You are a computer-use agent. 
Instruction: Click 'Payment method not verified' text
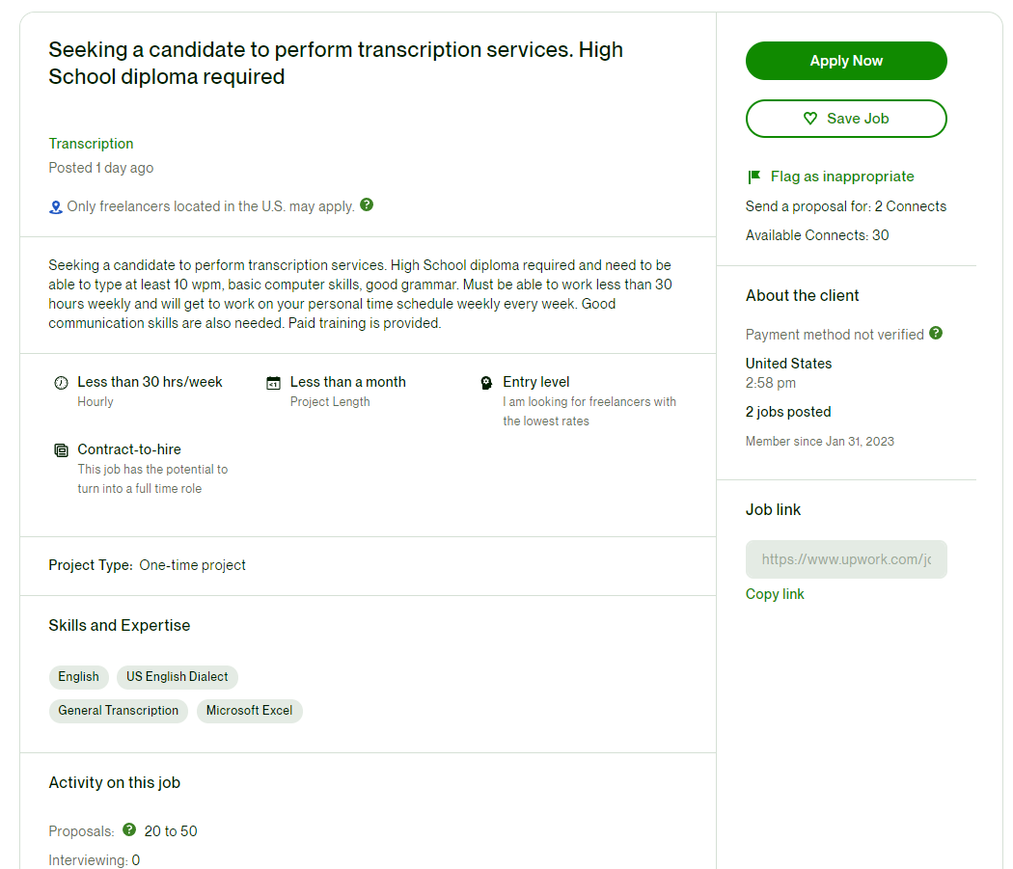[x=835, y=335]
